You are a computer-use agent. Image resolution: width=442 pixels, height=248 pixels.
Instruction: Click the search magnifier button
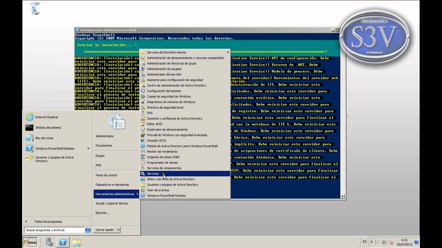tap(88, 230)
